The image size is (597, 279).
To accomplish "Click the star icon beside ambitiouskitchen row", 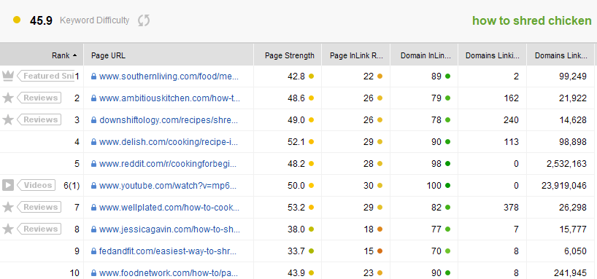I will point(7,98).
